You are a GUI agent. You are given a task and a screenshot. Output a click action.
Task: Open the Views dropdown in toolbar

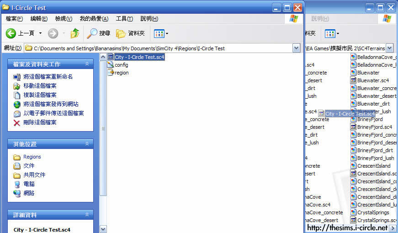click(161, 33)
